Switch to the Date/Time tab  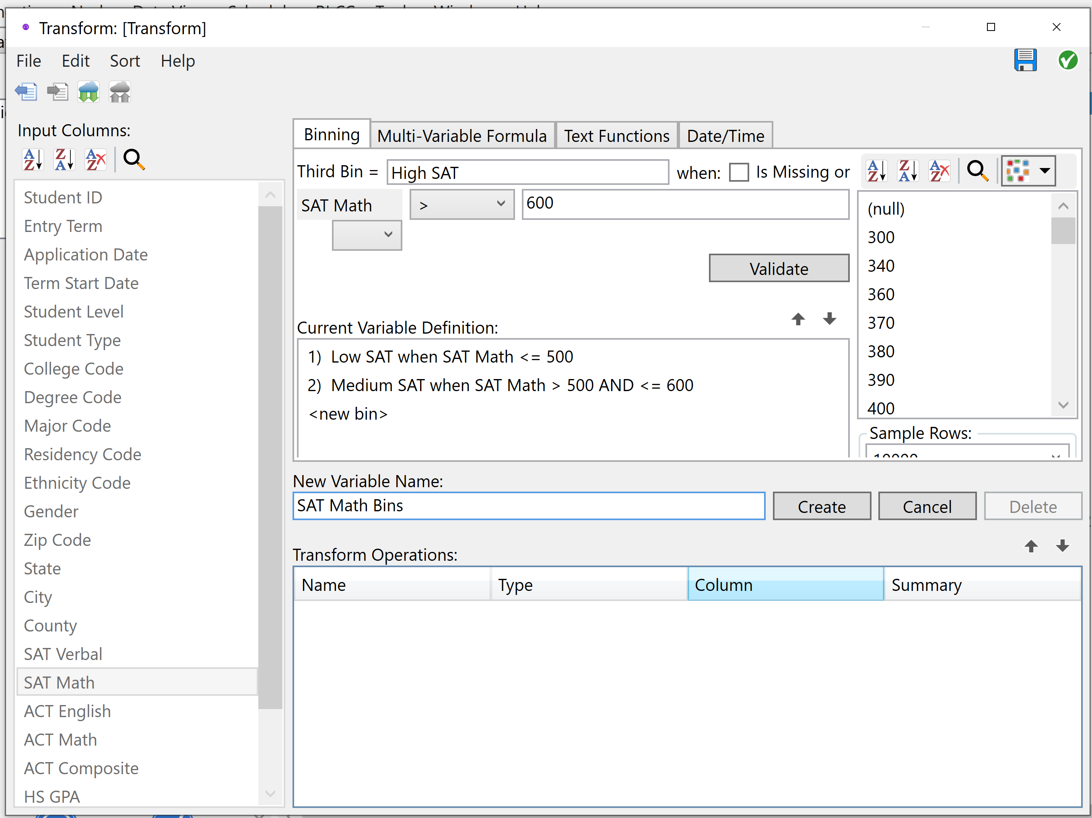726,135
